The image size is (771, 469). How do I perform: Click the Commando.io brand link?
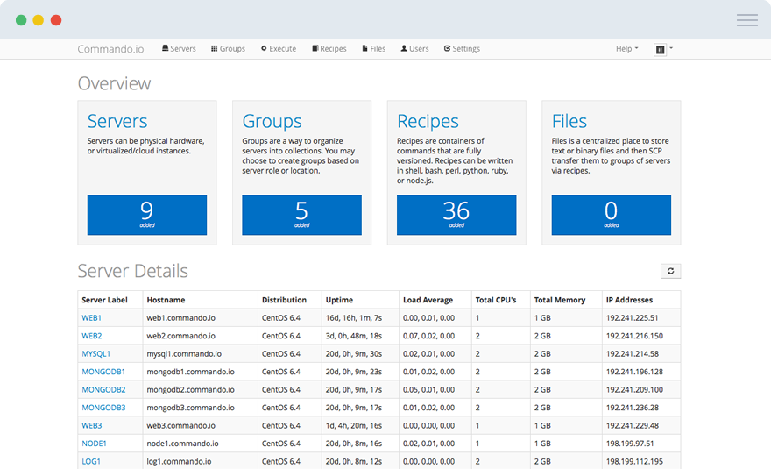[110, 49]
